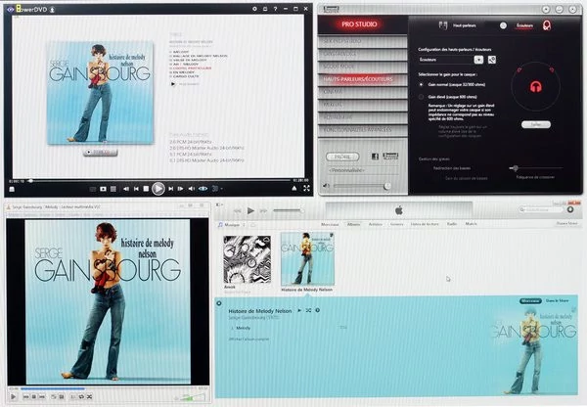Click the play button under the PowerDVD album cover
Screen dimensions: 587x407
coord(100,152)
